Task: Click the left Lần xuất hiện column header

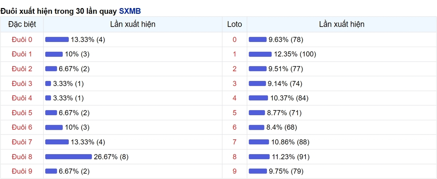Action: coord(133,24)
